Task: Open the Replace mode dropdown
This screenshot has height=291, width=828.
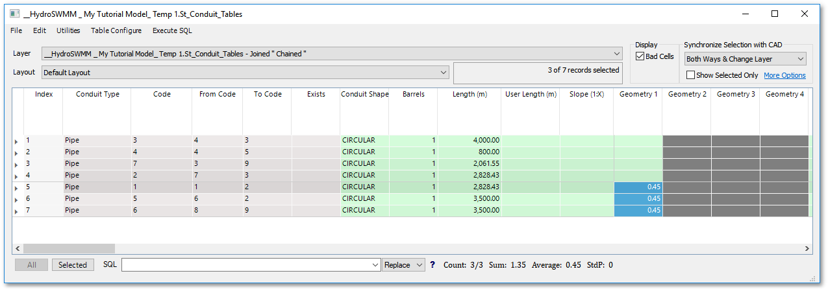Action: [x=403, y=265]
